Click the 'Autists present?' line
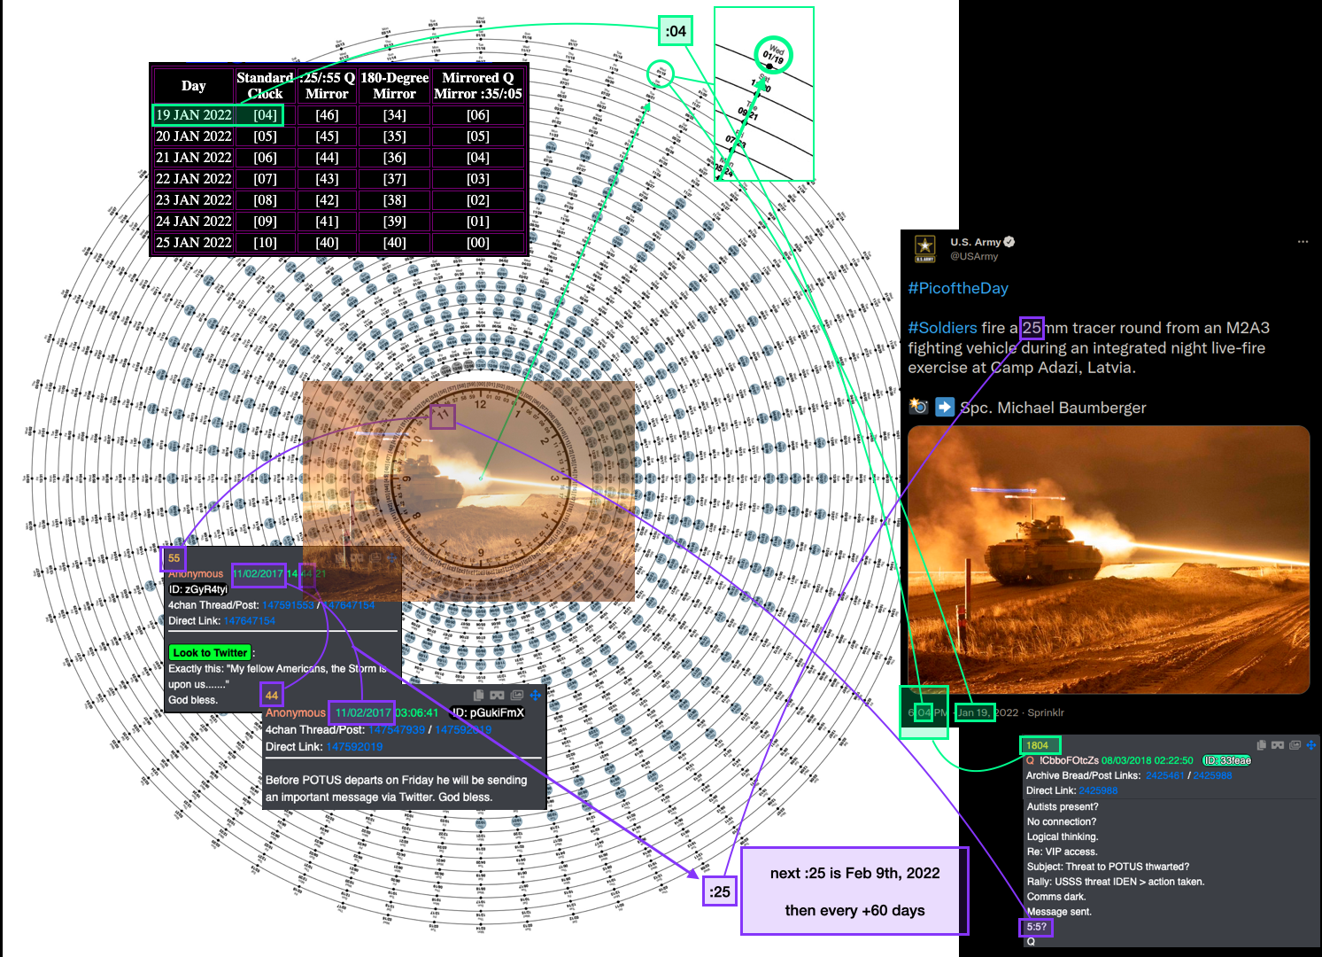Image resolution: width=1322 pixels, height=957 pixels. click(x=1063, y=806)
